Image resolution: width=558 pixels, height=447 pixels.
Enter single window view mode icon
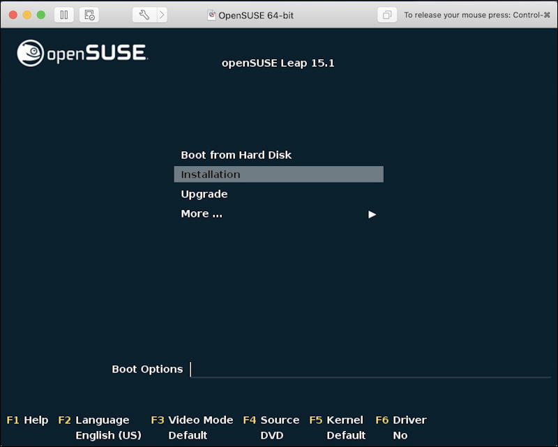tap(387, 15)
